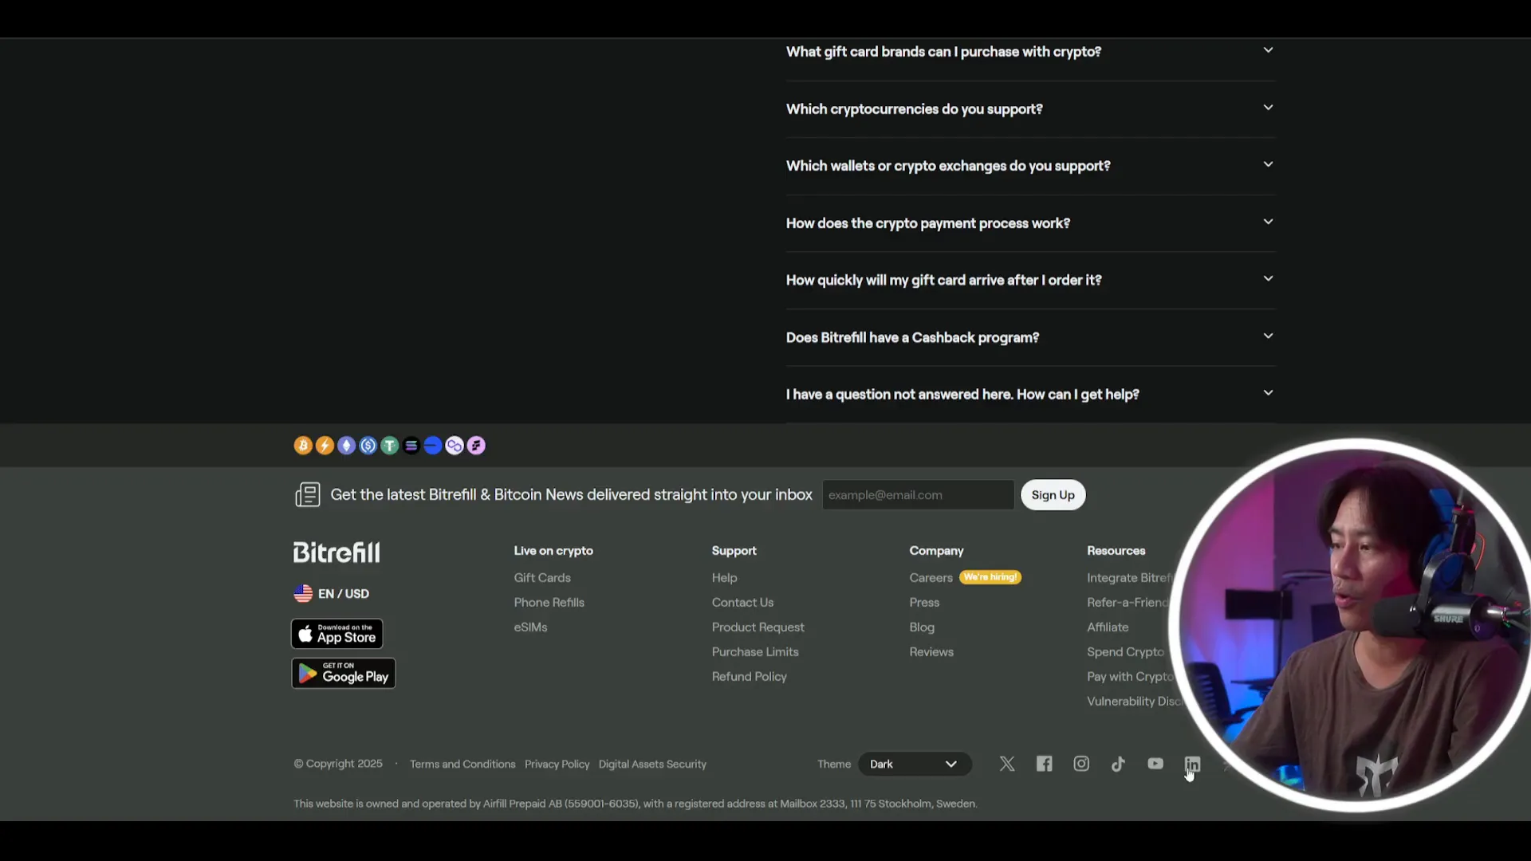Screen dimensions: 1531x861
Task: Open the YouTube social icon
Action: (x=1155, y=764)
